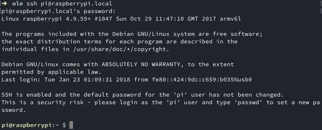Click the 'Last login' line
This screenshot has width=322, height=130.
tap(126, 80)
